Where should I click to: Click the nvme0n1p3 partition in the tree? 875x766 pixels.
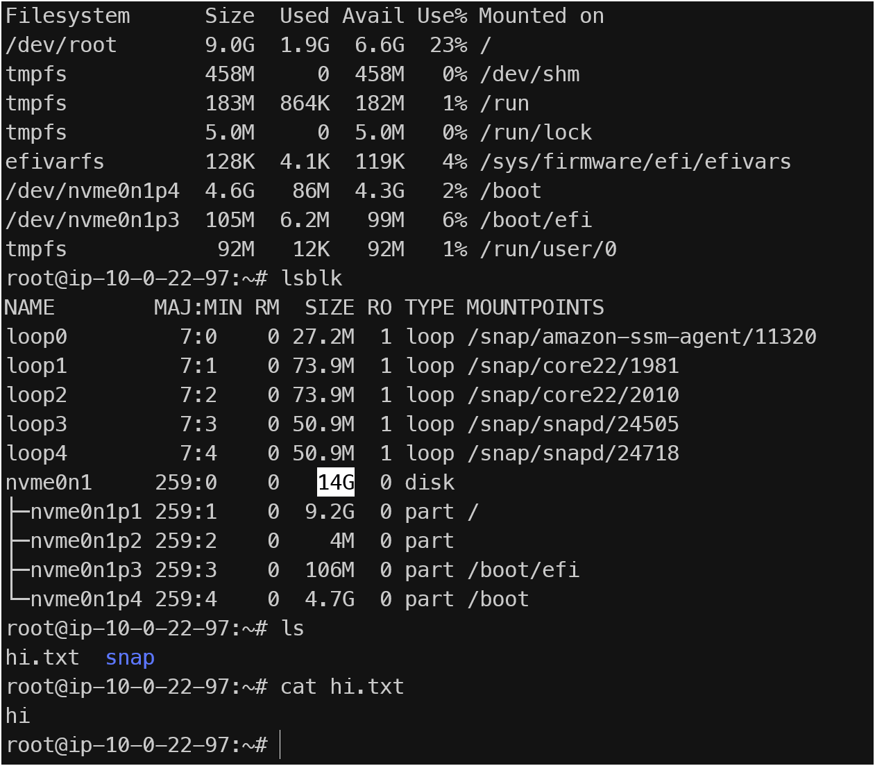[86, 570]
